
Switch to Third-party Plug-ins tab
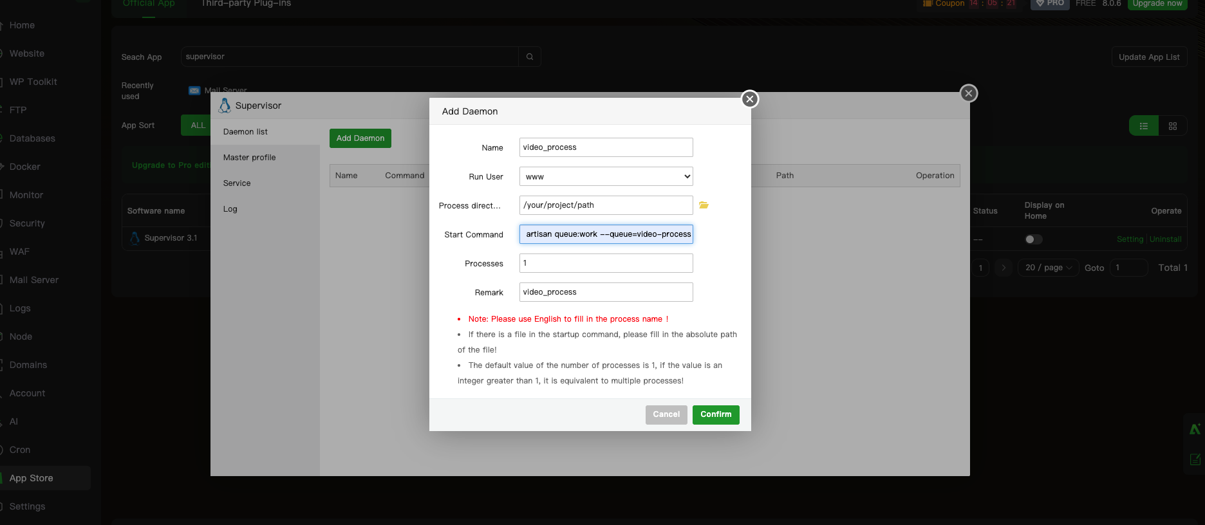(x=246, y=4)
